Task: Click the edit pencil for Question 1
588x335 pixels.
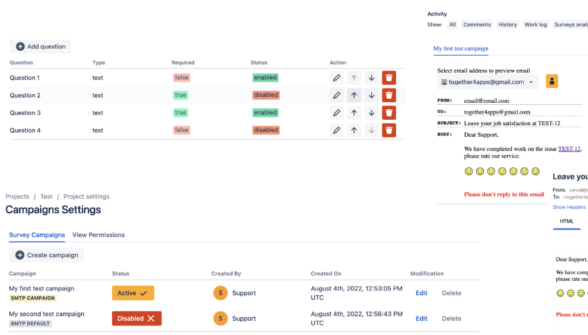Action: click(x=337, y=78)
